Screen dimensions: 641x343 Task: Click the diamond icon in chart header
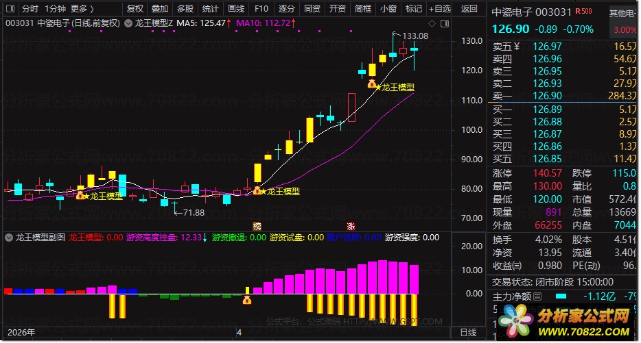(432, 24)
